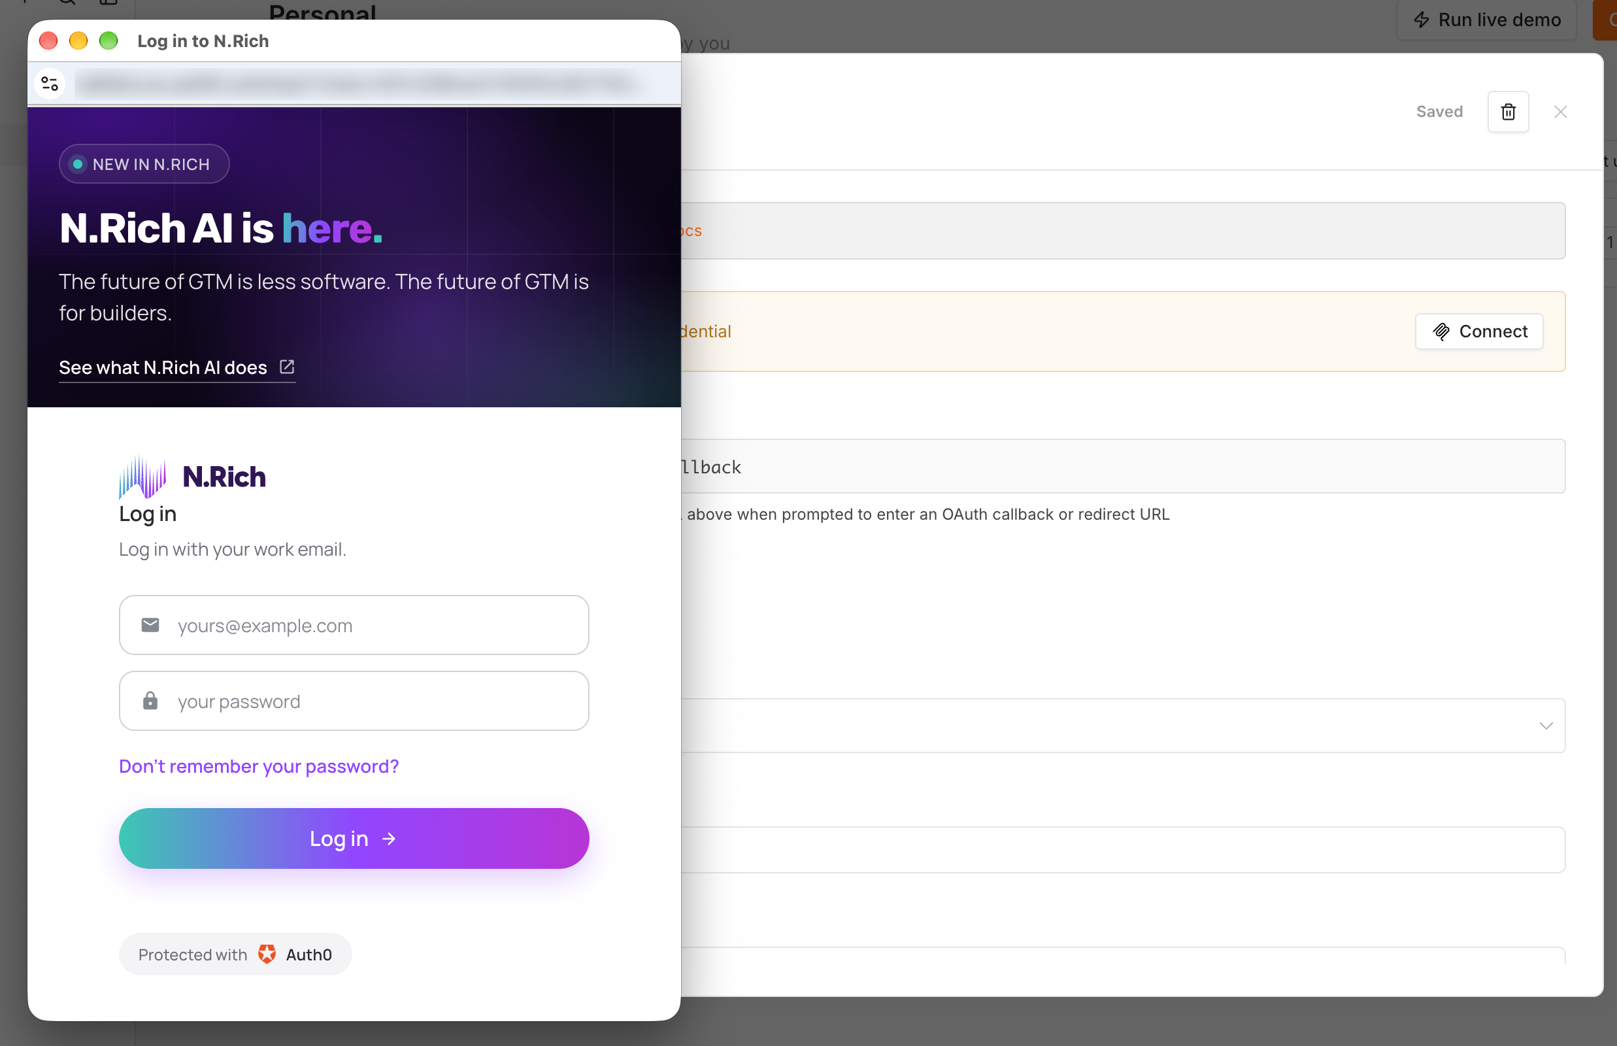1617x1046 pixels.
Task: Close the Log in to N.Rich window
Action: (x=48, y=41)
